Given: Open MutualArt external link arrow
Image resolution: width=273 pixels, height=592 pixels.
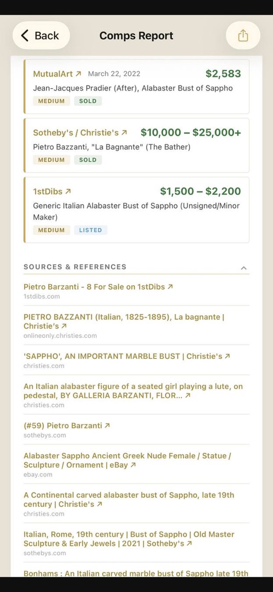Looking at the screenshot, I should pos(78,73).
